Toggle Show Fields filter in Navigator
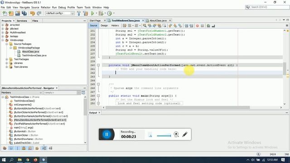The height and width of the screenshot is (163, 290). click(x=11, y=148)
